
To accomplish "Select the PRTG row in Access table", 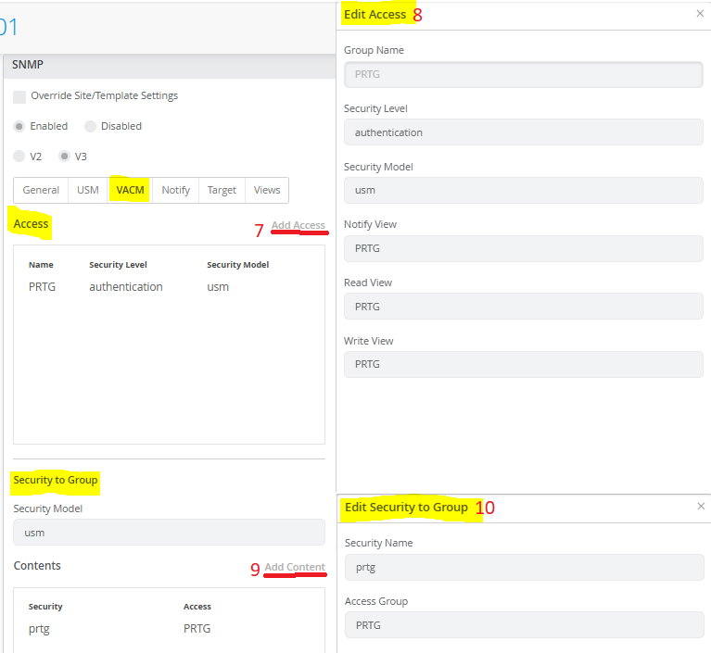I will 125,287.
